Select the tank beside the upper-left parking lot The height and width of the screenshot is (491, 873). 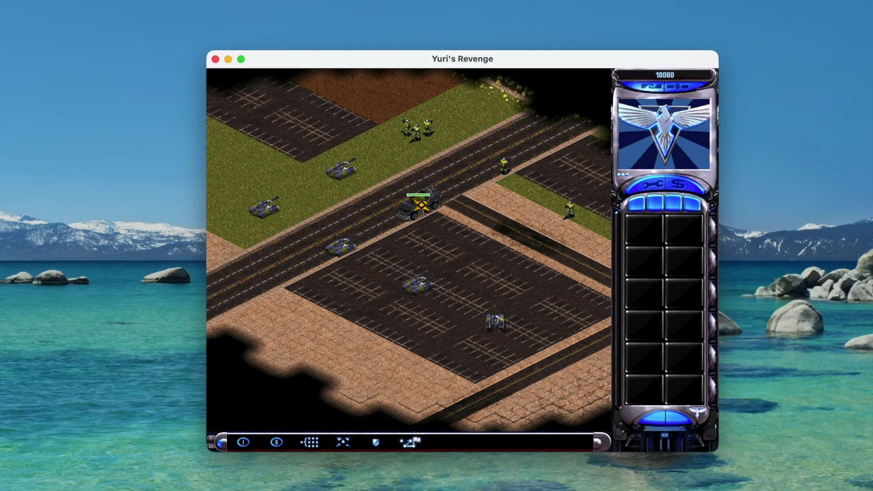tap(341, 169)
